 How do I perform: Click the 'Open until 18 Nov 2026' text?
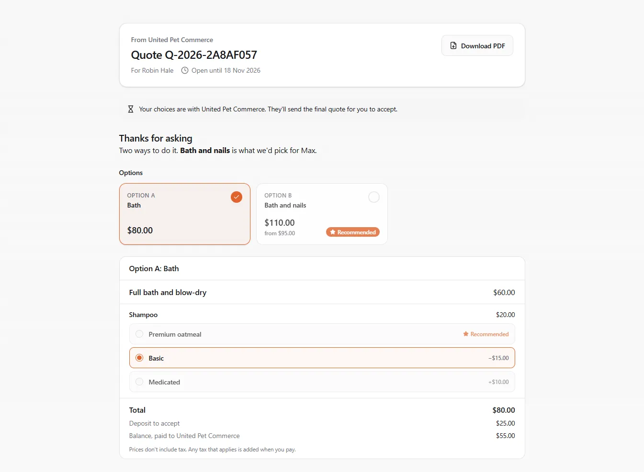(x=226, y=70)
